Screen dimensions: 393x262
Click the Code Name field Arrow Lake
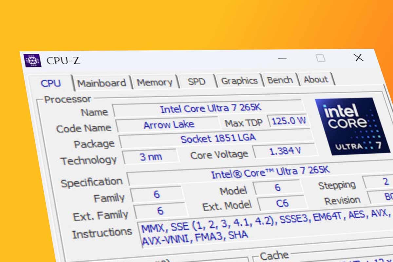click(x=168, y=124)
